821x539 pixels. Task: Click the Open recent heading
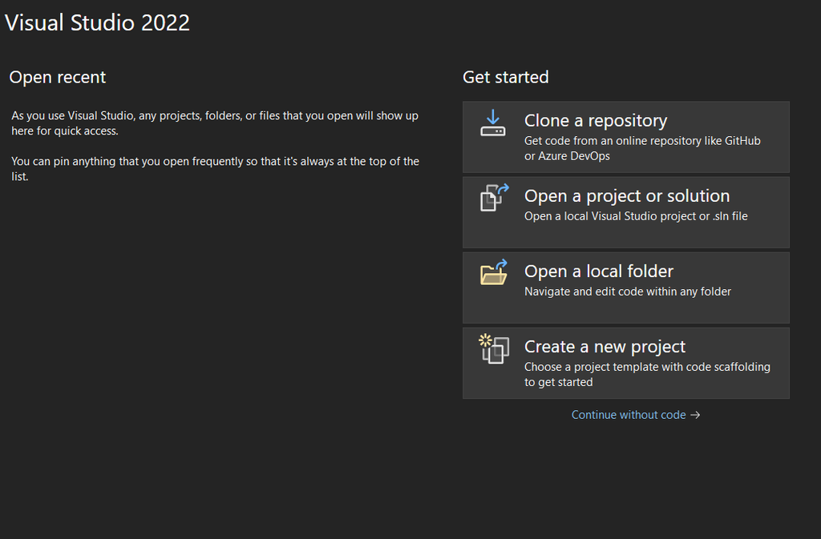click(x=58, y=78)
